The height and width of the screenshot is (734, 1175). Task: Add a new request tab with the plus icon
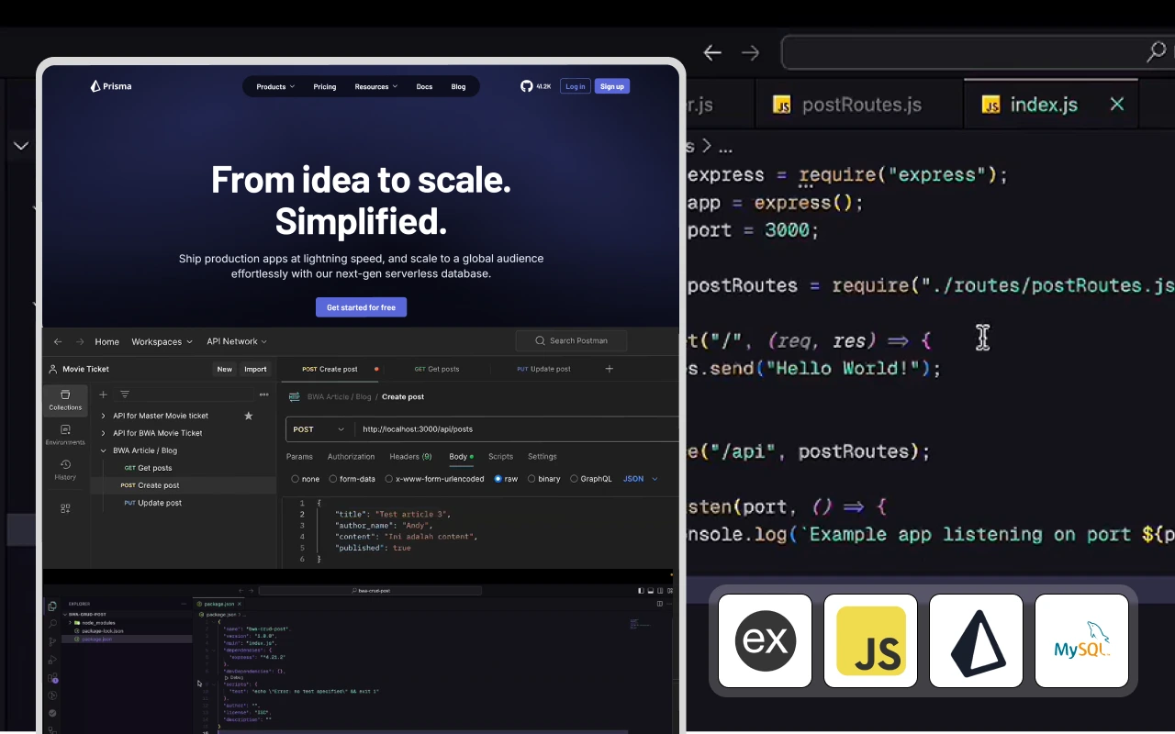pos(610,369)
